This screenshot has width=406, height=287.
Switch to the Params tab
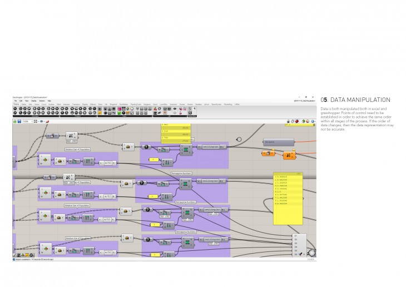tap(16, 104)
